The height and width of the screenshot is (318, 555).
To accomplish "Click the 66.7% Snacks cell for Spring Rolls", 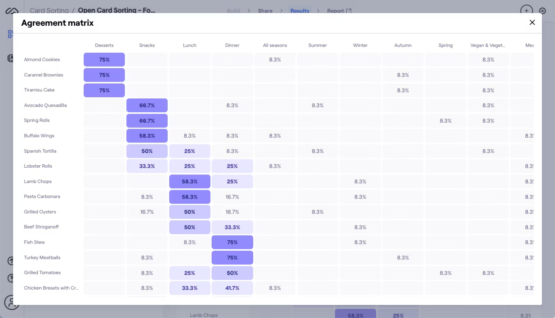I will (x=147, y=121).
